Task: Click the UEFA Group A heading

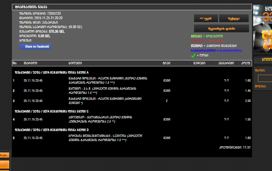Action: pos(52,73)
